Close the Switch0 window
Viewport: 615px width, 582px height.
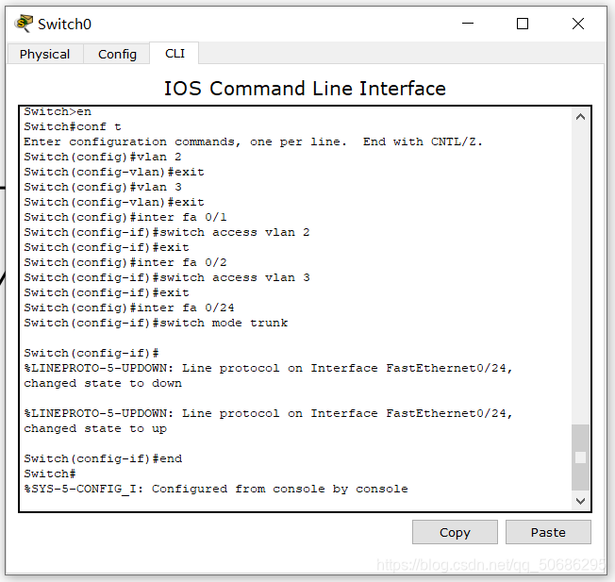pyautogui.click(x=577, y=24)
